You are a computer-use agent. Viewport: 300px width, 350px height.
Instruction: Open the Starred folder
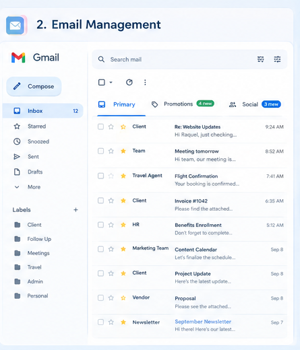[x=36, y=127]
